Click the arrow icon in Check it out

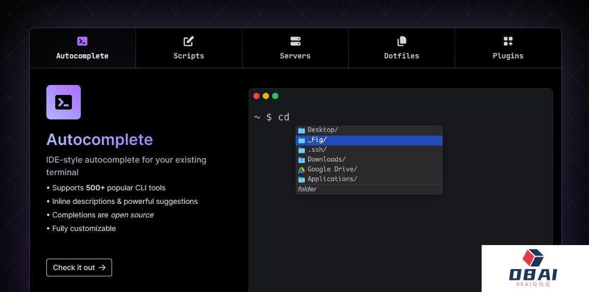coord(102,267)
